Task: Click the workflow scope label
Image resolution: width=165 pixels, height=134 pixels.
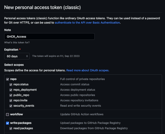Action: point(16,114)
